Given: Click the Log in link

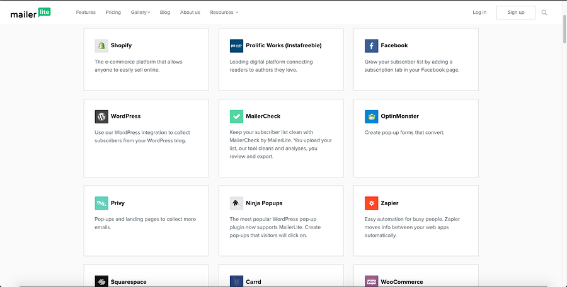Looking at the screenshot, I should tap(479, 12).
